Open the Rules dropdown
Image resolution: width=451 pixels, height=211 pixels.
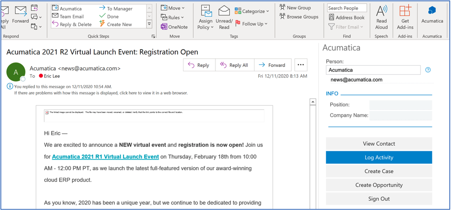point(172,18)
